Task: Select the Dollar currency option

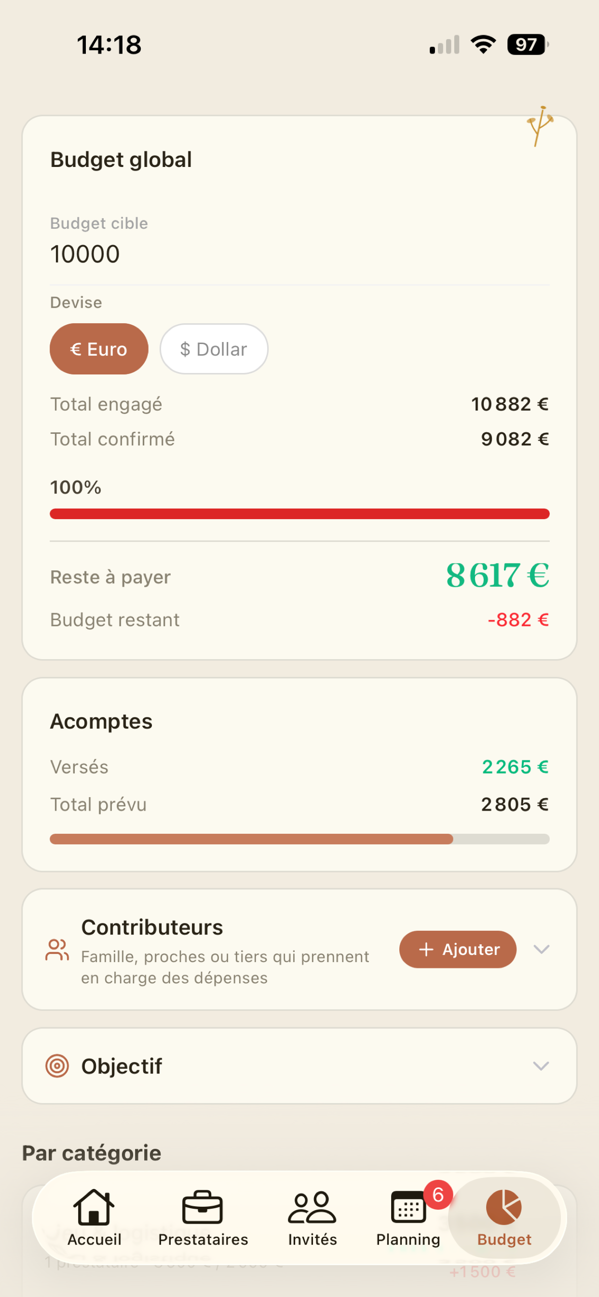Action: [x=214, y=349]
